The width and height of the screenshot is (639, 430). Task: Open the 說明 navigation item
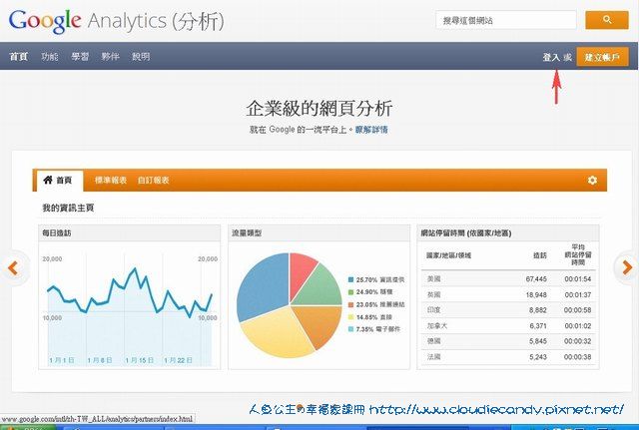(x=141, y=56)
